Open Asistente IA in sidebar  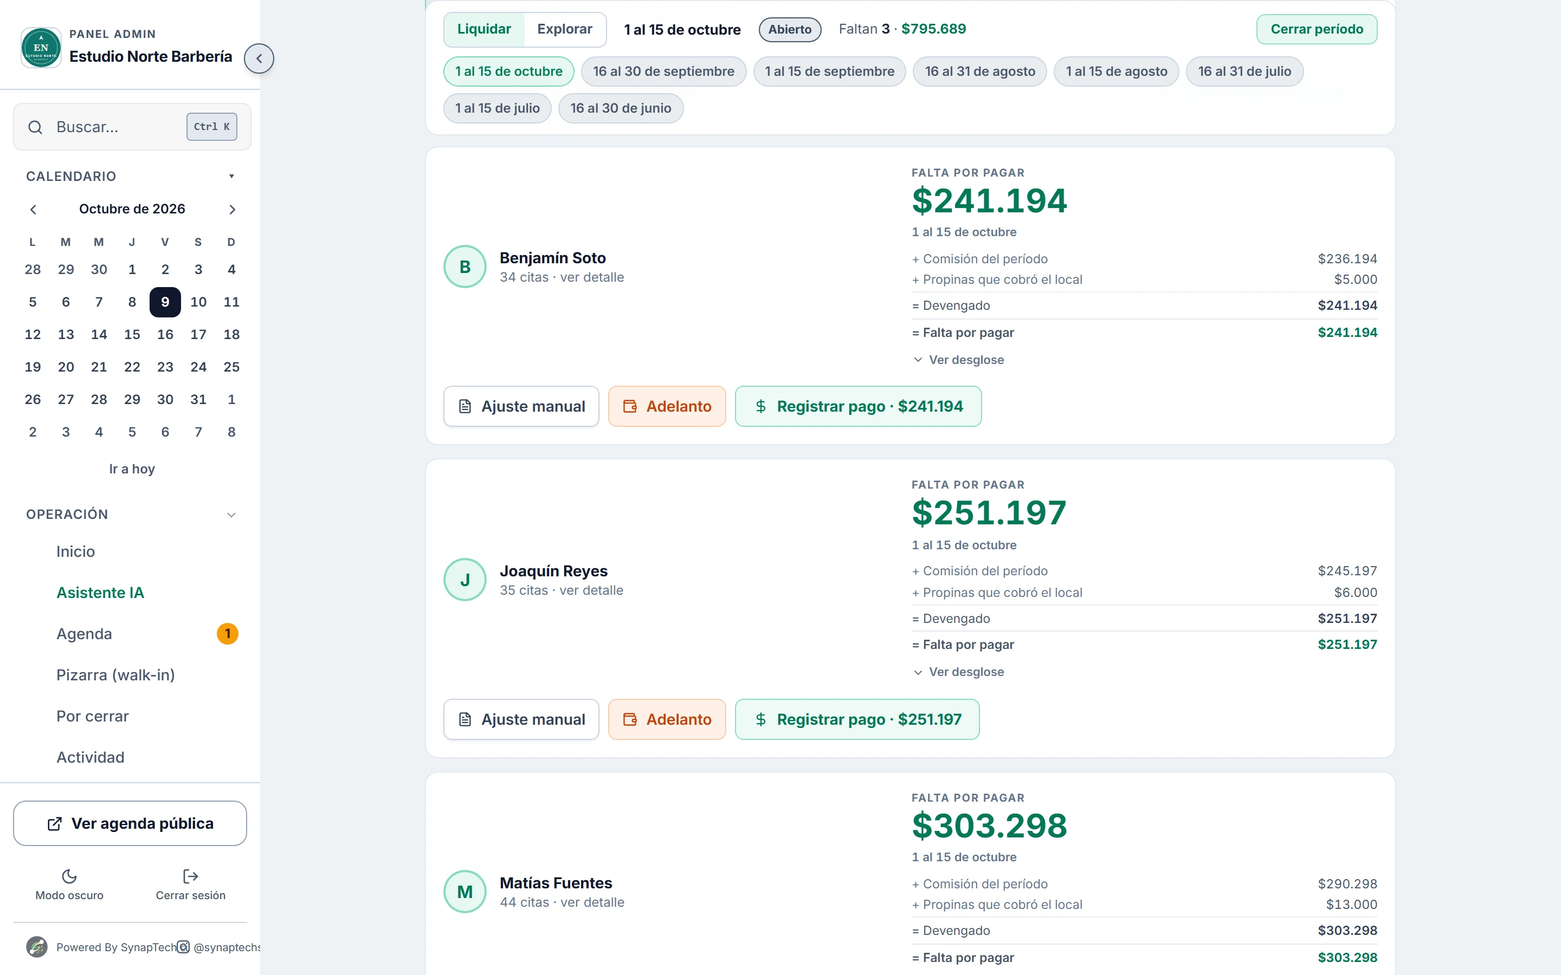100,593
